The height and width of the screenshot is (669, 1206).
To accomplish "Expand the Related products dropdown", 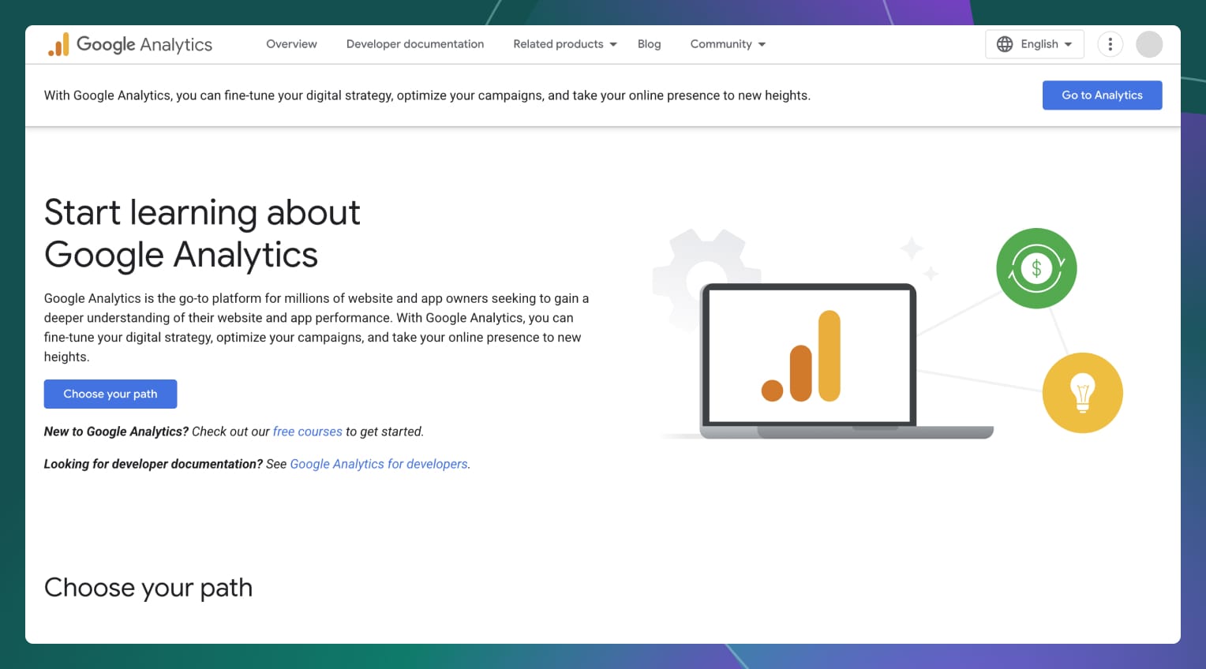I will (565, 44).
